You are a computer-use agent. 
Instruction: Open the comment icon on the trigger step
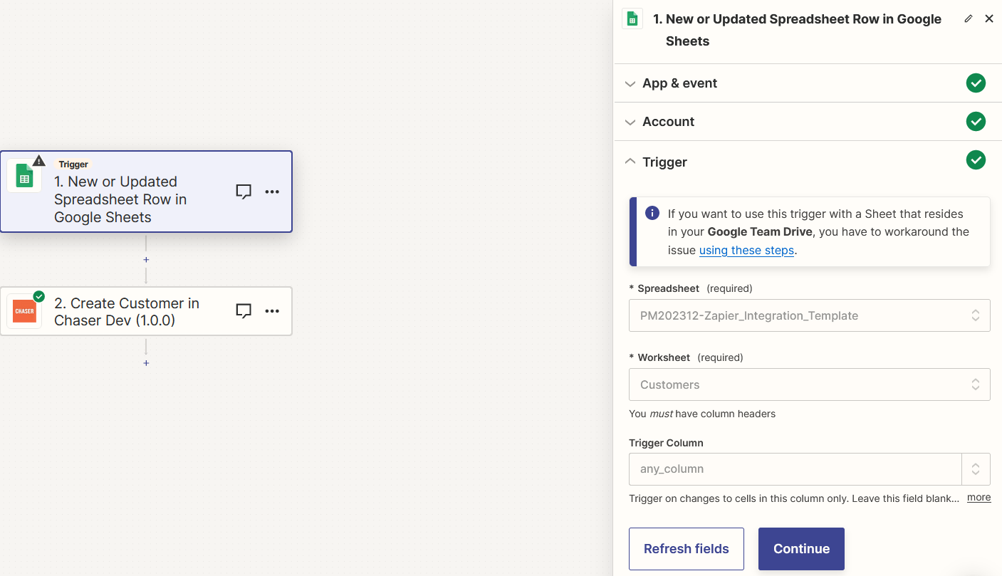244,192
